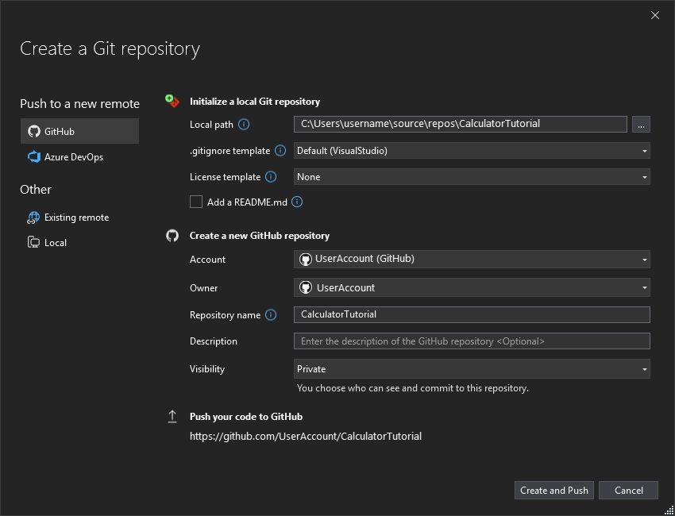Click the 'Push to a new remote' heading
The width and height of the screenshot is (675, 516).
pos(79,104)
